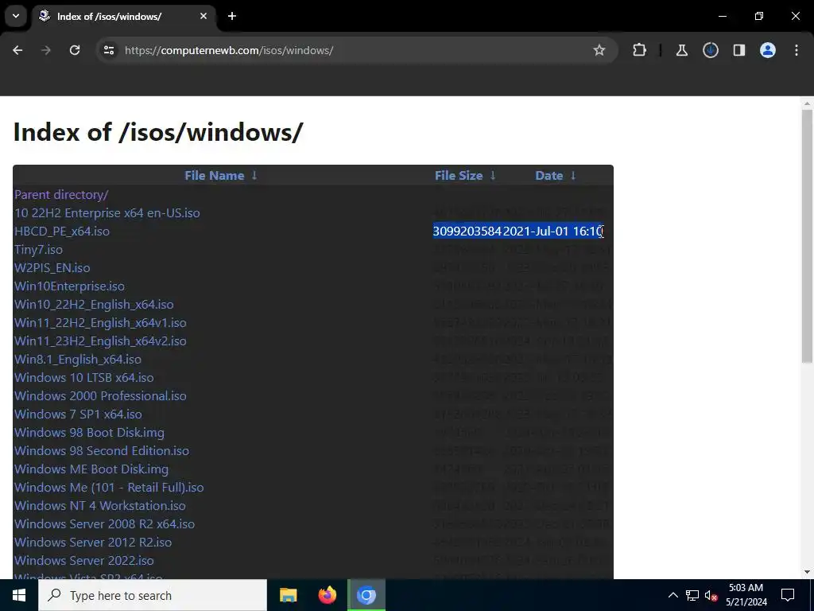Screen dimensions: 814x611
Task: Open Windows 10 LTSB x64.iso link
Action: [84, 378]
